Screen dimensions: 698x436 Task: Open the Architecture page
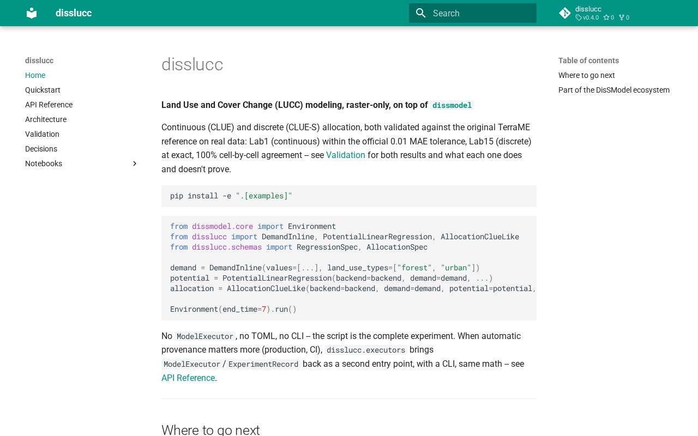pos(46,119)
